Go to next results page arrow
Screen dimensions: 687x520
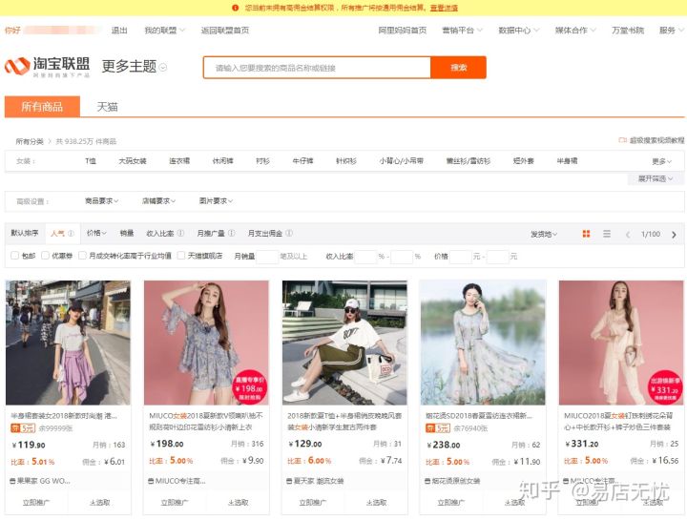674,235
